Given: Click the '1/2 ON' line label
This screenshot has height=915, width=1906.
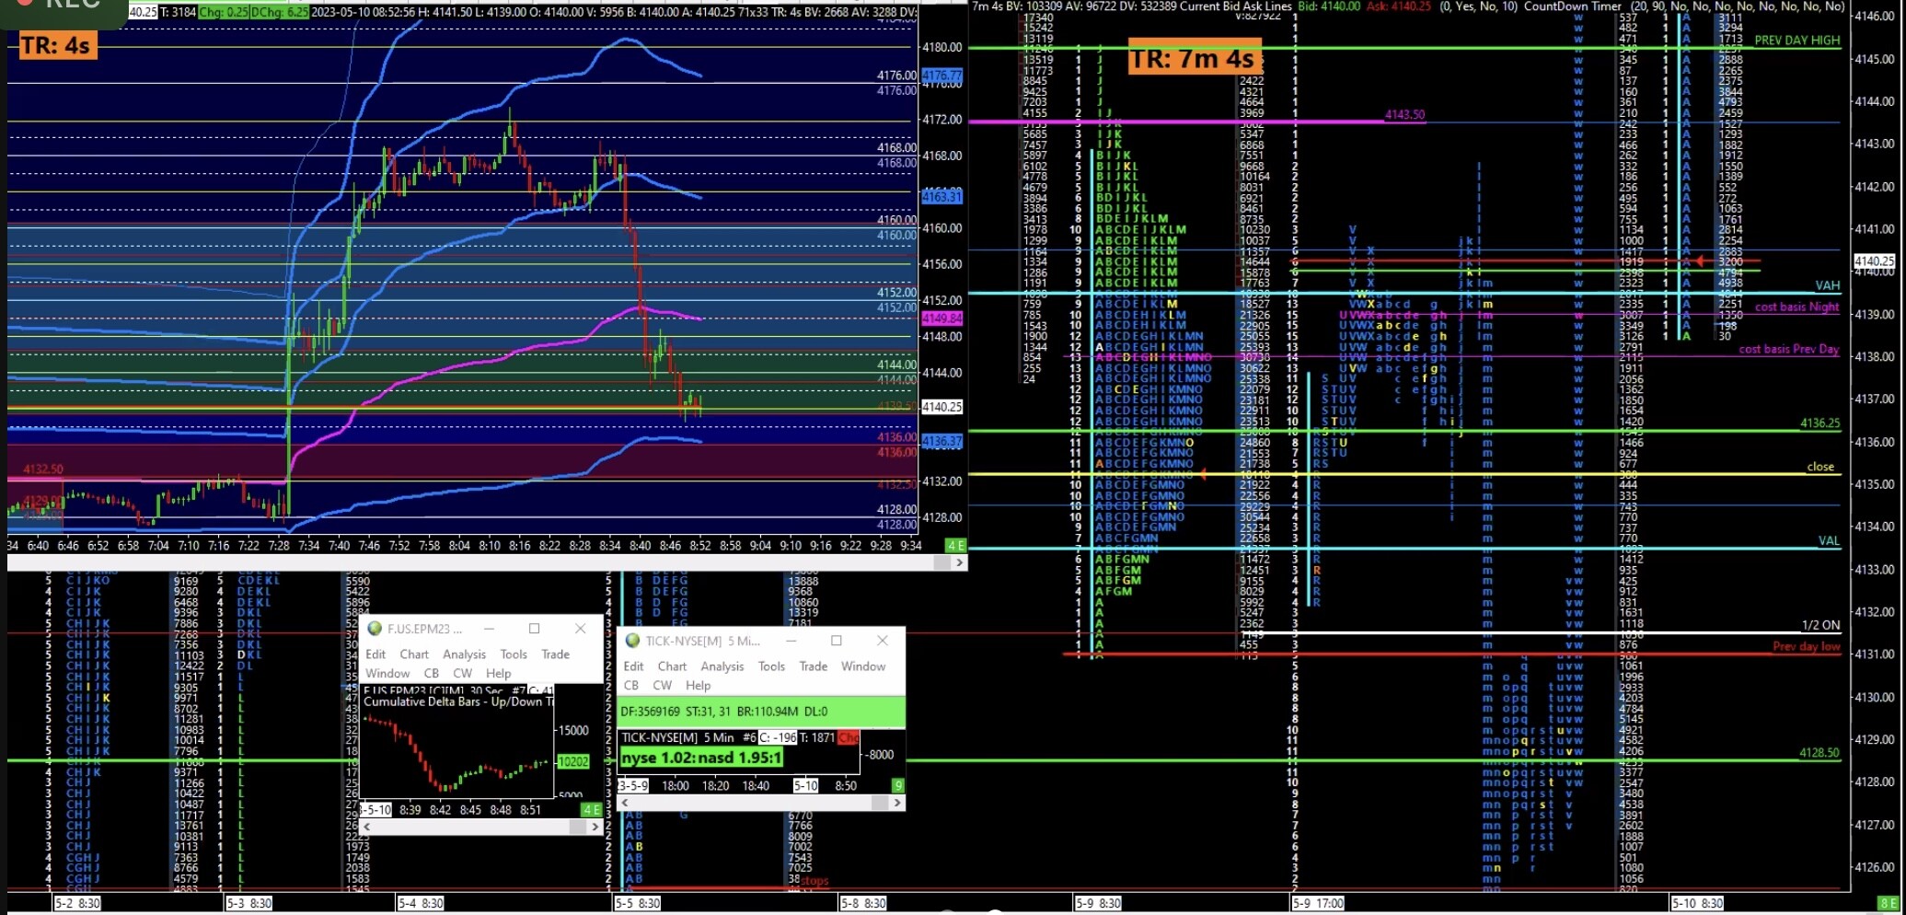Looking at the screenshot, I should click(1820, 625).
